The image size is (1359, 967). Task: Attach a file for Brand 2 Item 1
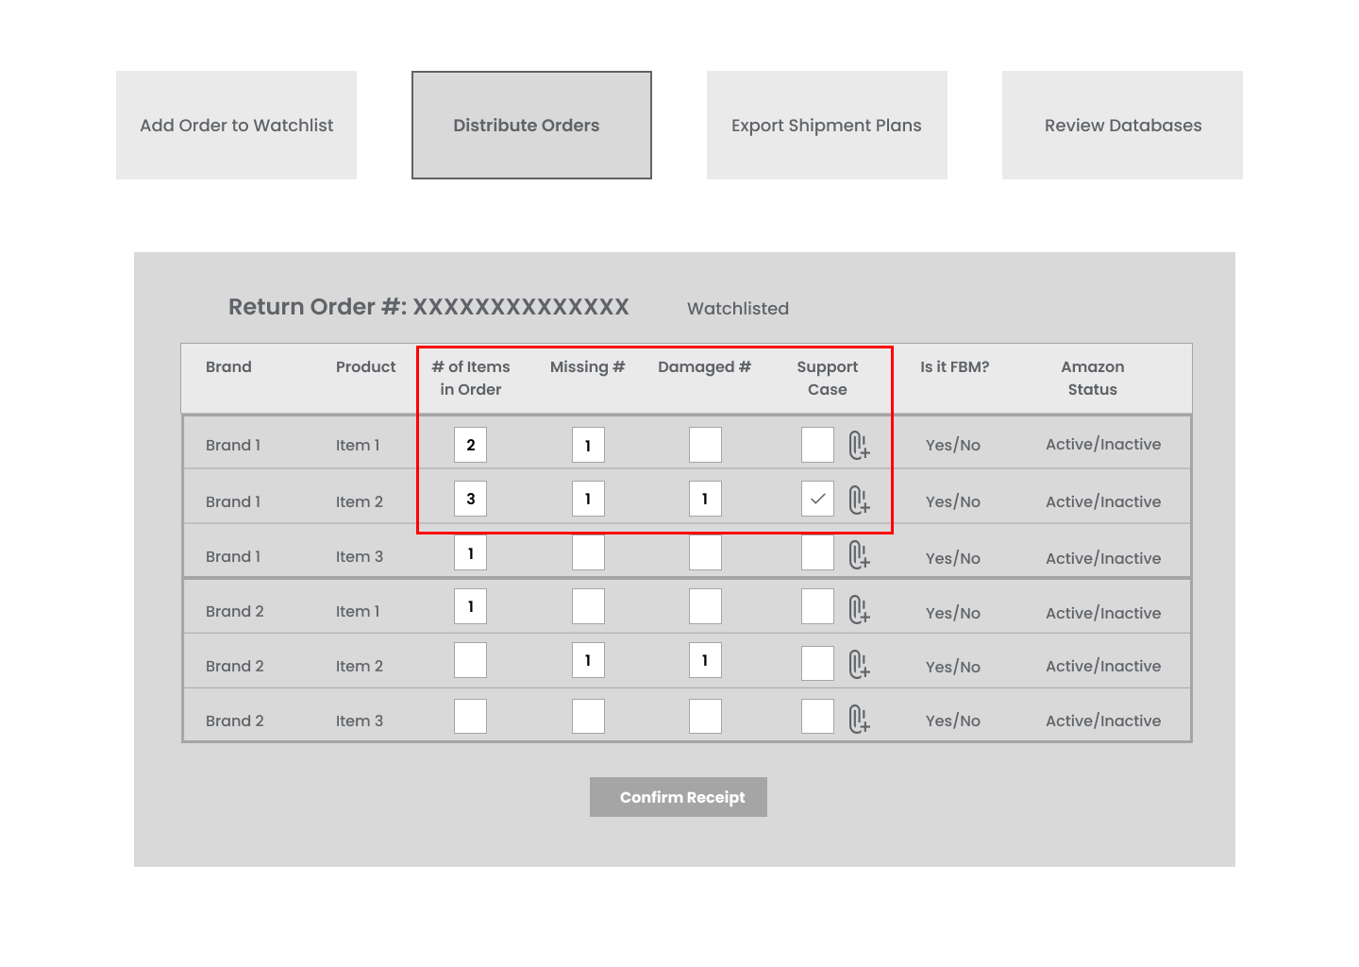(x=859, y=609)
